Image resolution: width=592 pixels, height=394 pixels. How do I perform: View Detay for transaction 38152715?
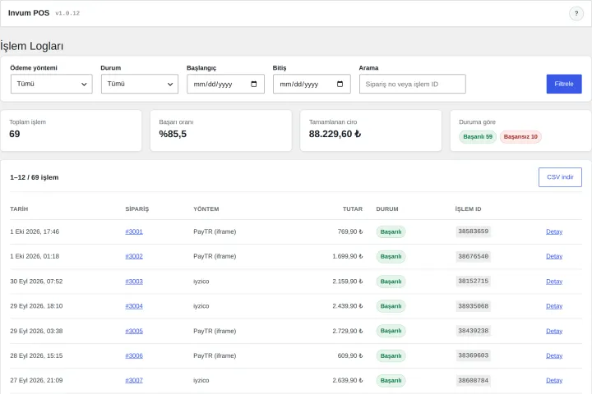click(554, 282)
